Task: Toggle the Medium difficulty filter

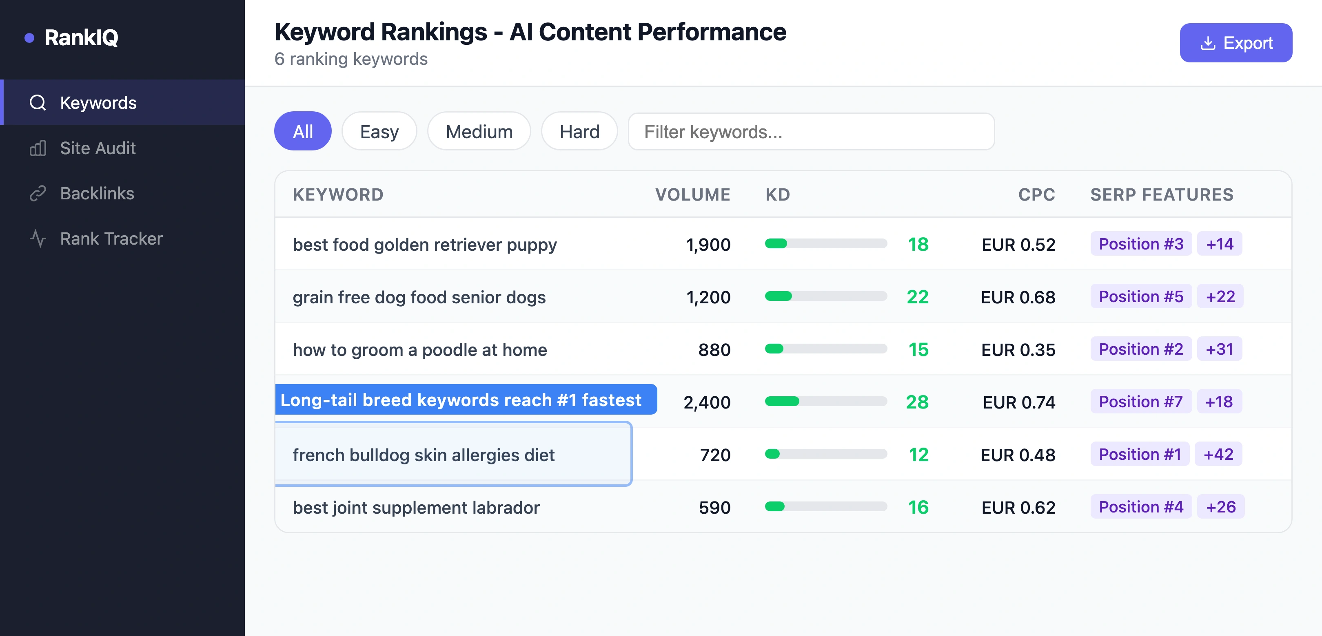Action: pos(479,131)
